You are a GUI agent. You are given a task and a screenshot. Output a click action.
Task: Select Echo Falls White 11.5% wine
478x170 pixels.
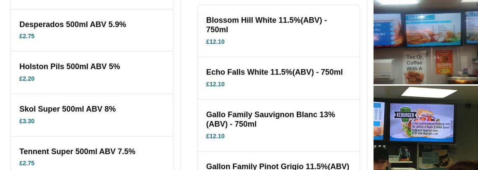click(274, 72)
